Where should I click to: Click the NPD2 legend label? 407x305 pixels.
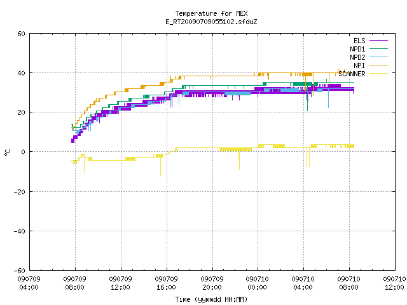357,57
